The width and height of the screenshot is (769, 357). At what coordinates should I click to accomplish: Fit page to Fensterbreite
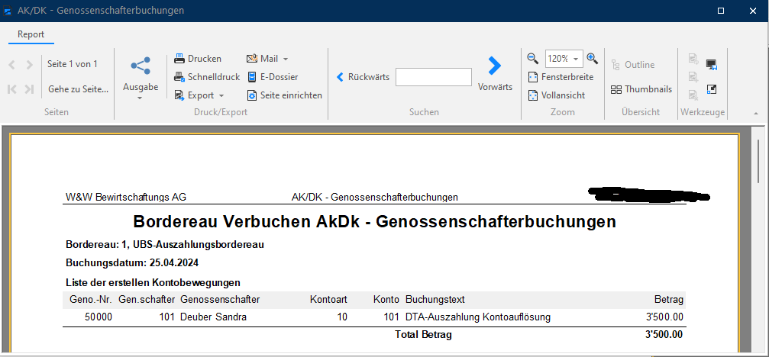tap(561, 77)
